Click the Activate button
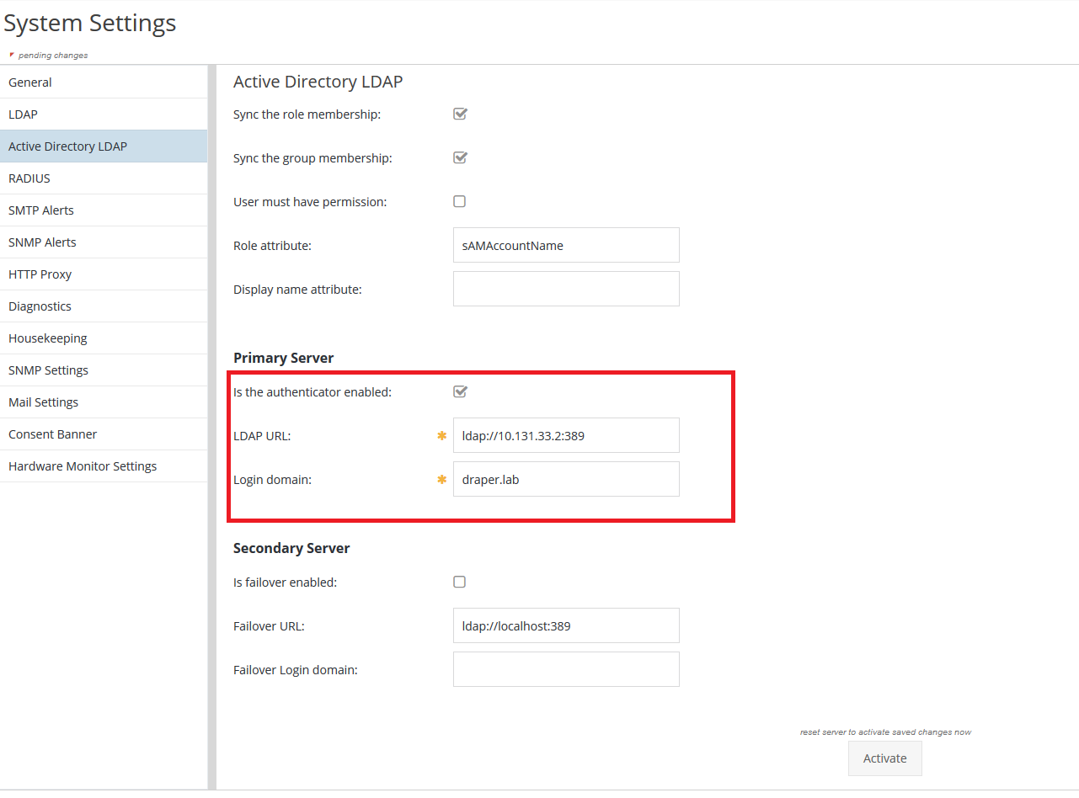The width and height of the screenshot is (1079, 798). pyautogui.click(x=884, y=758)
